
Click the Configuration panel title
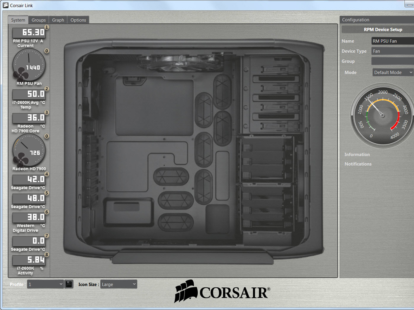pyautogui.click(x=356, y=20)
